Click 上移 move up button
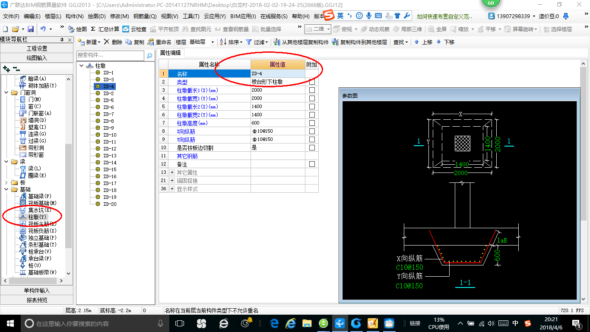This screenshot has width=590, height=332. (423, 42)
